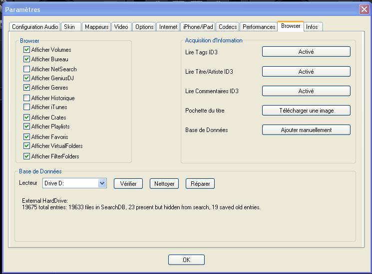Close the Paramètres dialog window
This screenshot has width=372, height=274.
pyautogui.click(x=364, y=9)
